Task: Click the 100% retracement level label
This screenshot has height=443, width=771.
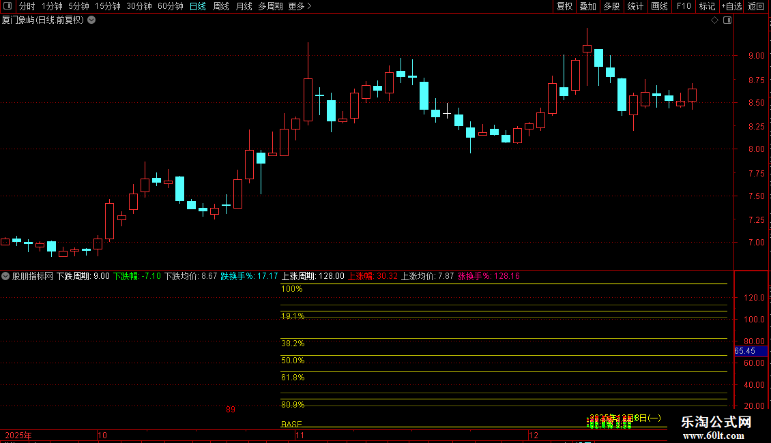Action: click(x=291, y=289)
